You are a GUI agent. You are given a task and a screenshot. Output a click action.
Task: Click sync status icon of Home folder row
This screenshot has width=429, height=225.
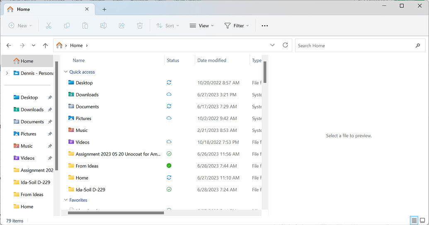(x=169, y=177)
